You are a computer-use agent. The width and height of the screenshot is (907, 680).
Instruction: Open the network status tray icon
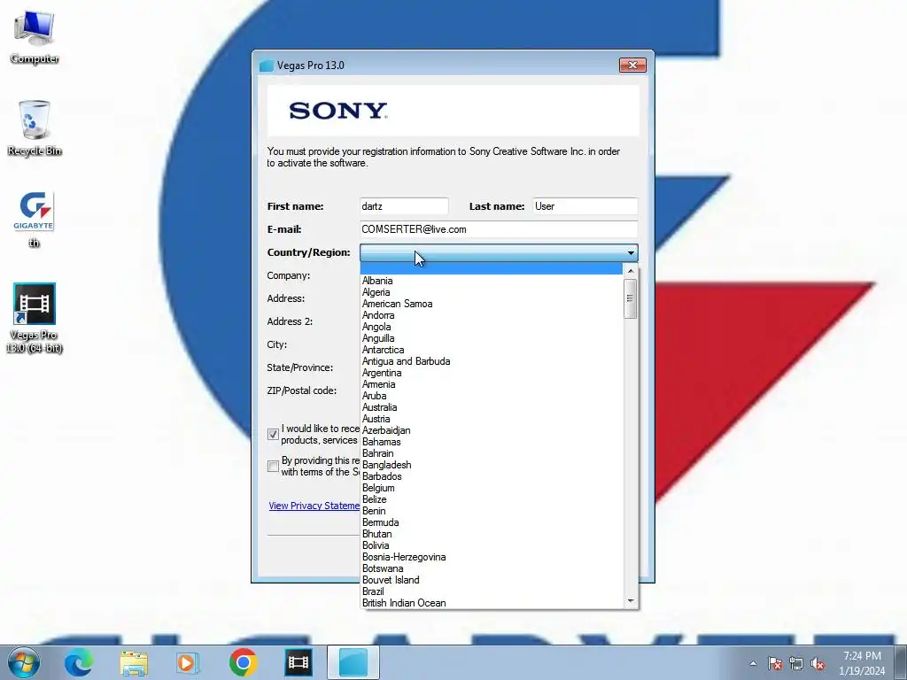click(796, 663)
